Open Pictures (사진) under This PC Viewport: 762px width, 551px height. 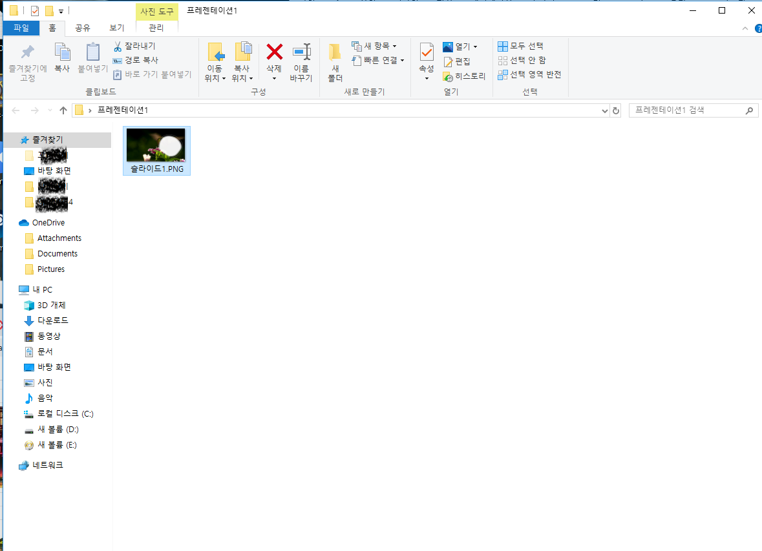coord(45,383)
